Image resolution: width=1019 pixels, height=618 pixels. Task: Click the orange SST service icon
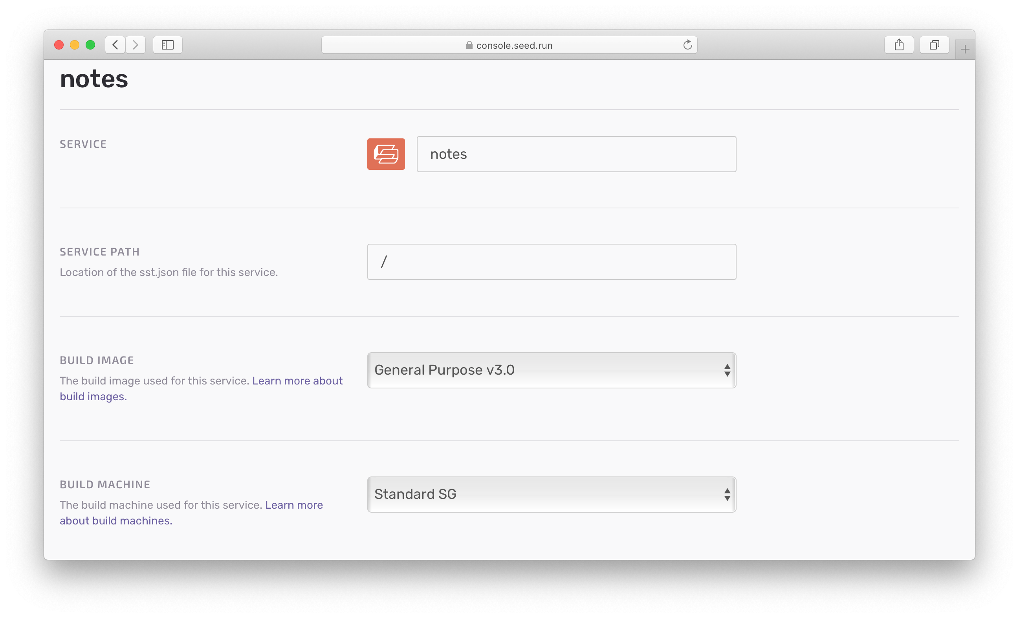(x=386, y=154)
